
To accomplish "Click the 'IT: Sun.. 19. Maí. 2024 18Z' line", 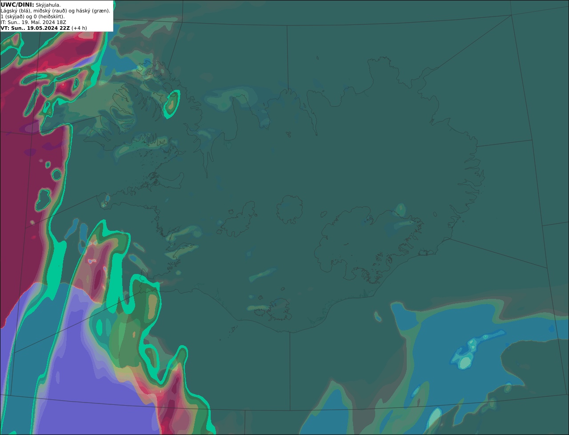I will click(x=34, y=22).
